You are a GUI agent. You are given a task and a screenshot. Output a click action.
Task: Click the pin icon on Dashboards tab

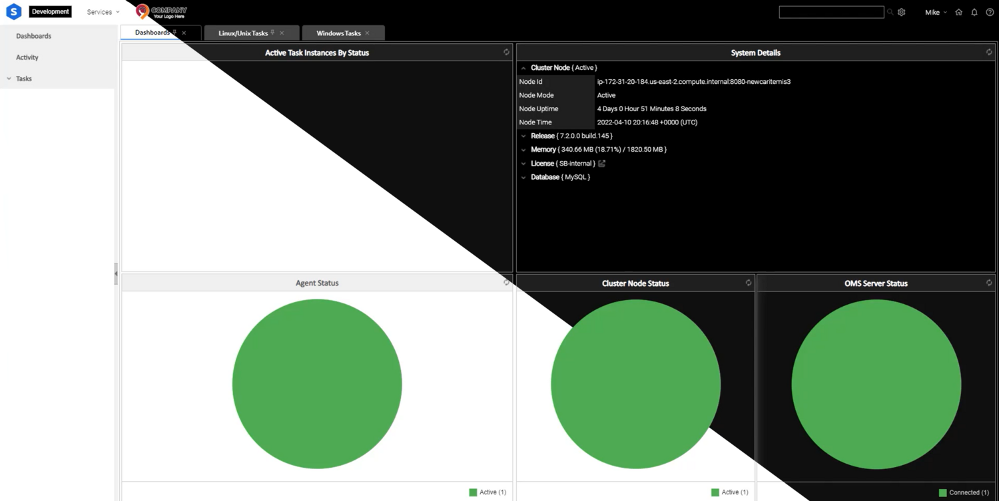pyautogui.click(x=174, y=32)
